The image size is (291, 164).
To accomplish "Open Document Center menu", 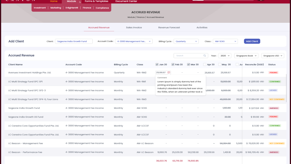I will coord(126,1).
